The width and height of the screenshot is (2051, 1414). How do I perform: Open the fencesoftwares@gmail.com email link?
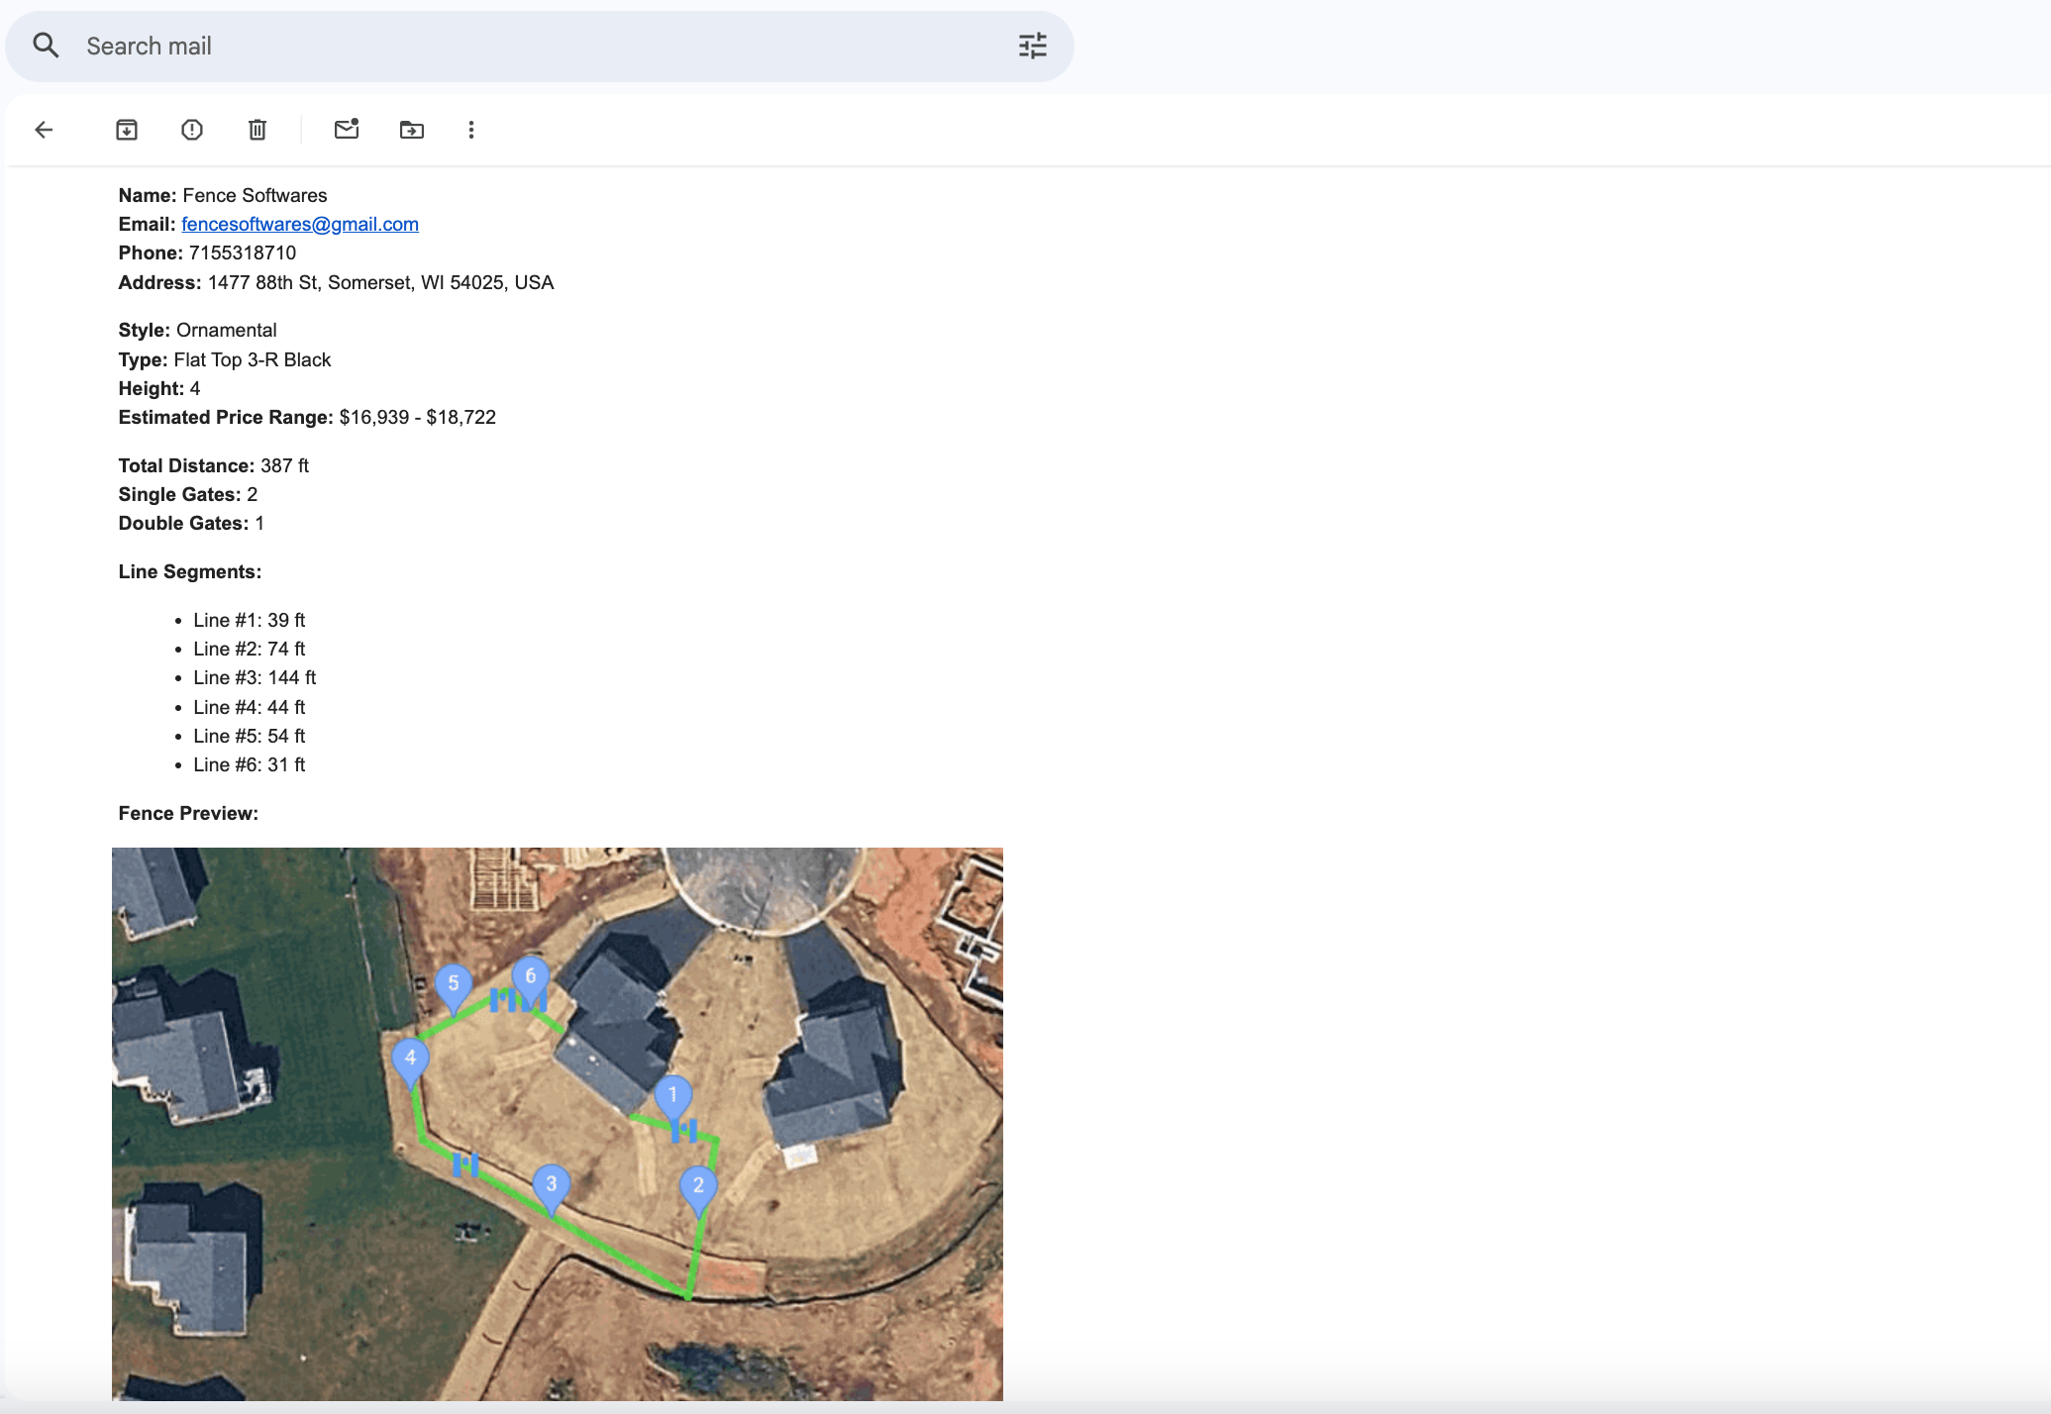pos(299,224)
